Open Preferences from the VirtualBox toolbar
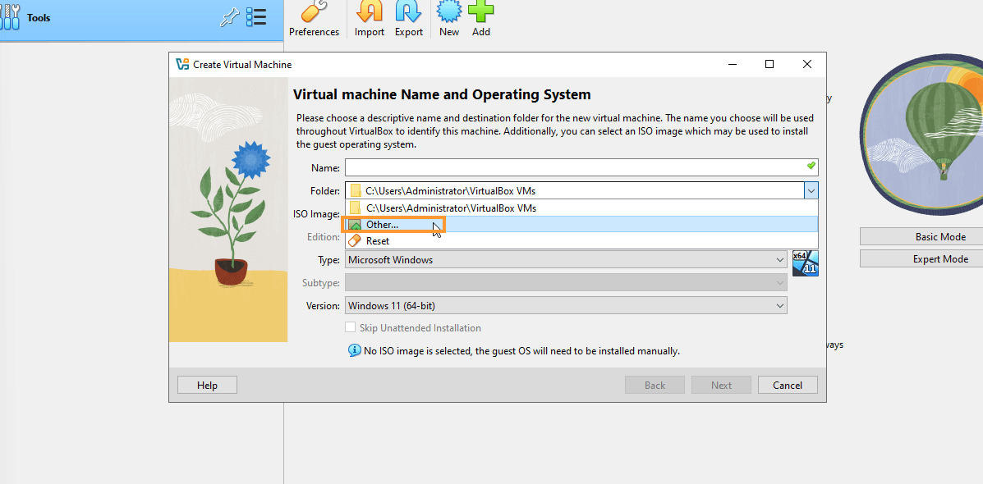 point(314,19)
